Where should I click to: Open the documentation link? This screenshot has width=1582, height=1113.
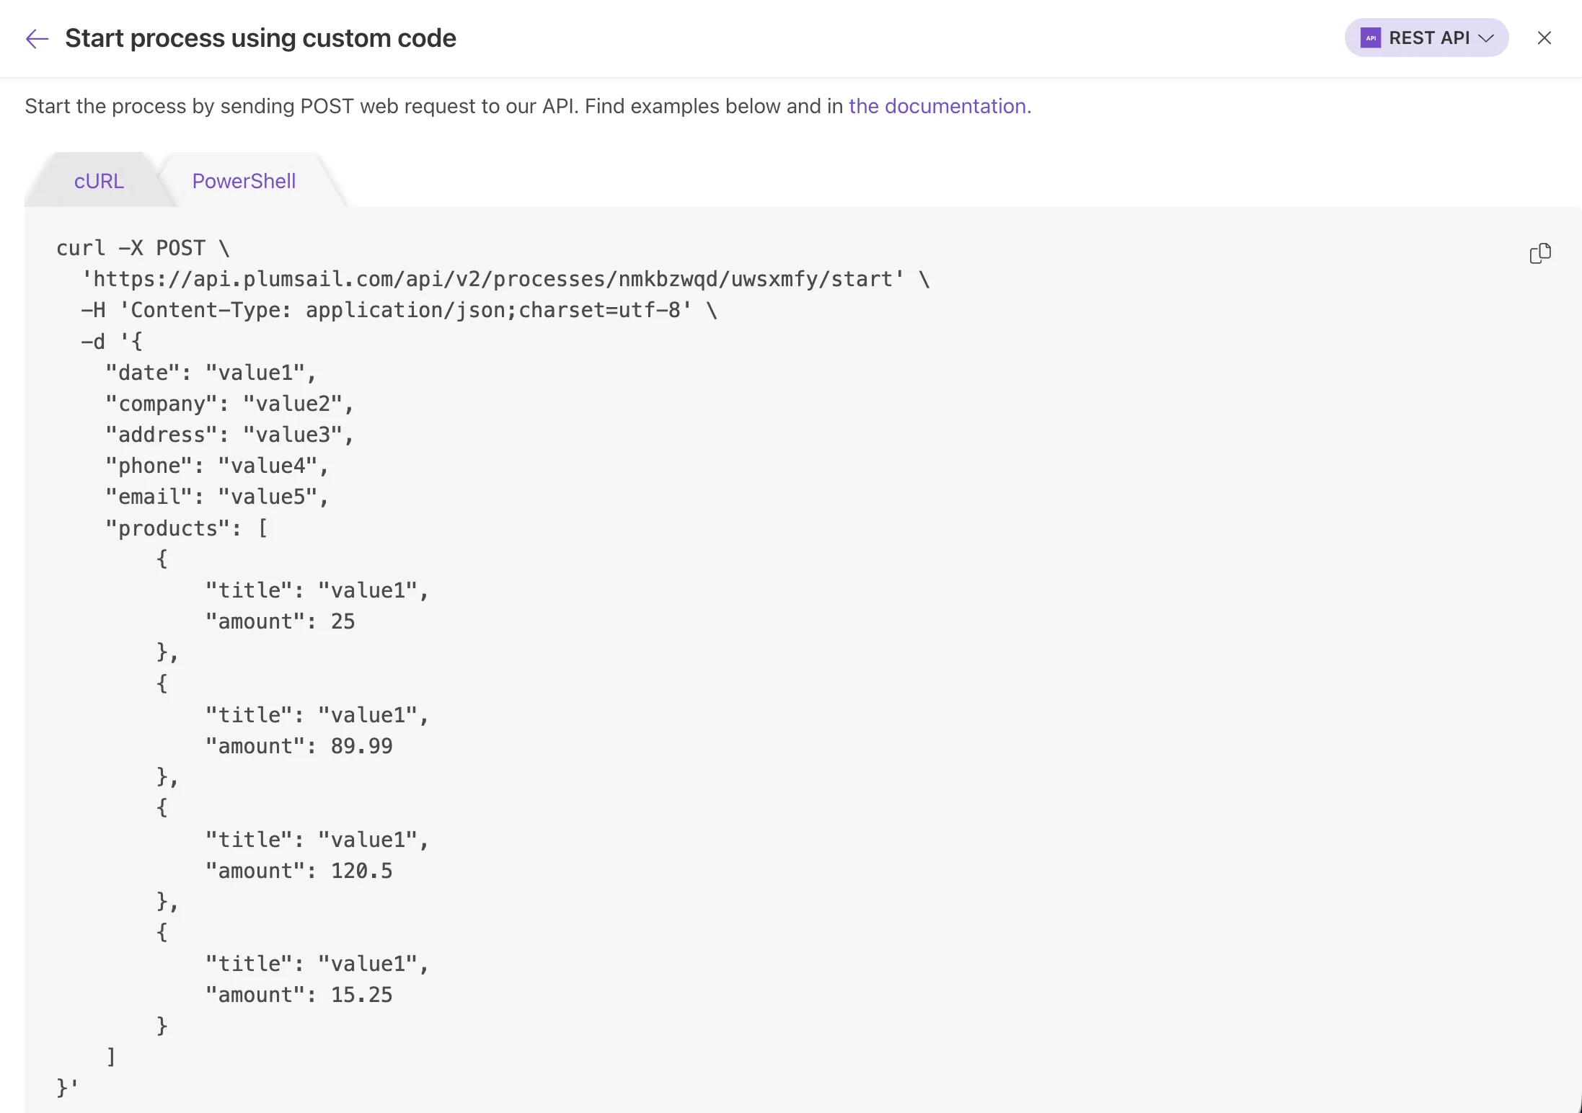(x=939, y=106)
